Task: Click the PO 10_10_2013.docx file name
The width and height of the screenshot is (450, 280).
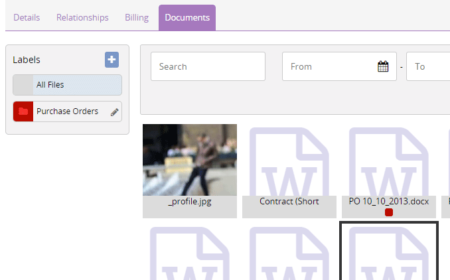Action: [x=388, y=201]
